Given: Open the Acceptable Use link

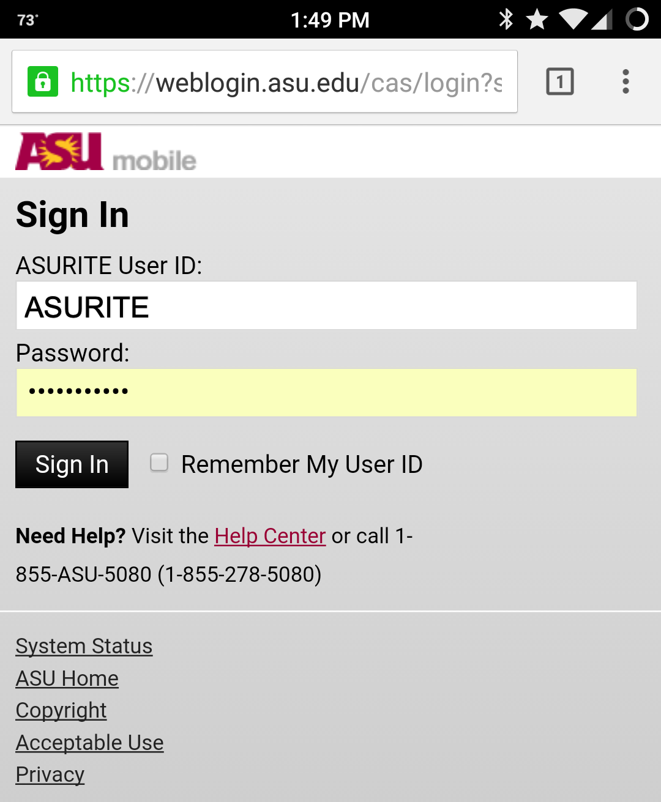Looking at the screenshot, I should 90,743.
